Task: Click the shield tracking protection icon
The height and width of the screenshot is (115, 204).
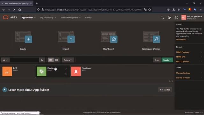Action: point(38,10)
